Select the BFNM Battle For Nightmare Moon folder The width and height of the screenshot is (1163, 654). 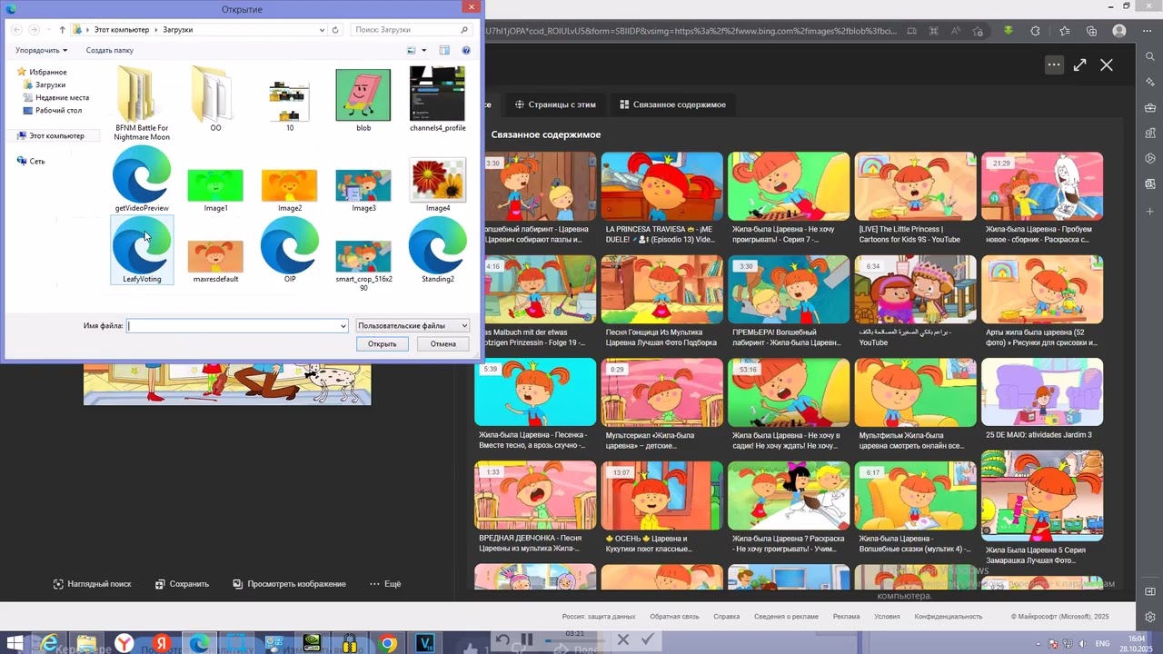(142, 103)
